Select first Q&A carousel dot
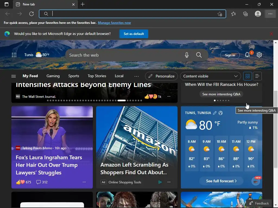 click(x=215, y=100)
